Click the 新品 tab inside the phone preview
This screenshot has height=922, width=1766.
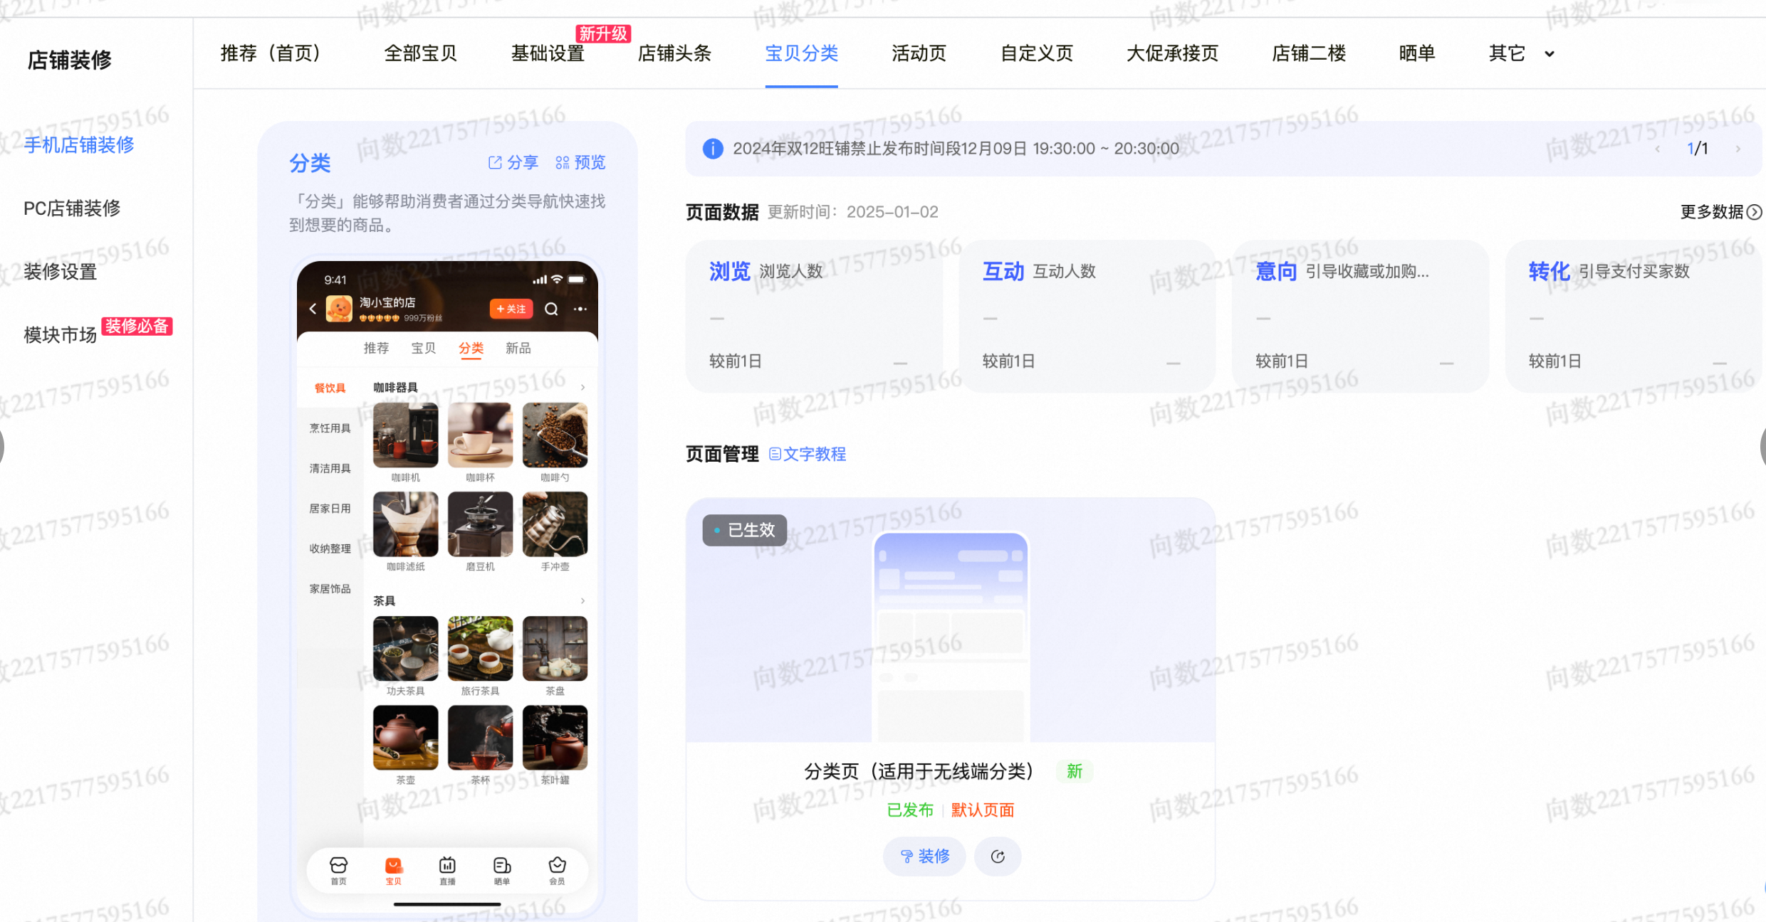click(518, 348)
